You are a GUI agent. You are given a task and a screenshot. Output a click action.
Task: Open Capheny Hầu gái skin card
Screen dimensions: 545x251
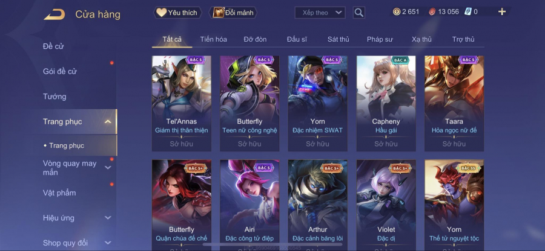pos(386,104)
